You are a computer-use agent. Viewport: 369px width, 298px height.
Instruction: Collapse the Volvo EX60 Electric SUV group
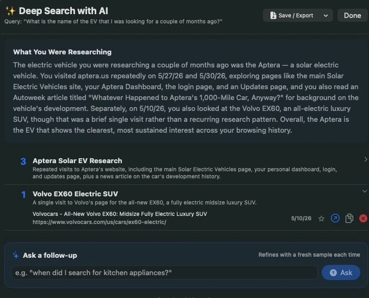pos(365,191)
